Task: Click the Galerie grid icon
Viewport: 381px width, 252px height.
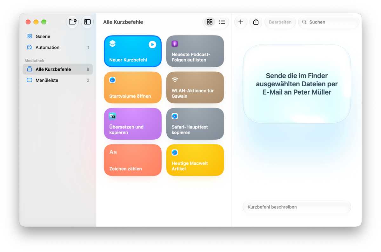Action: (30, 36)
